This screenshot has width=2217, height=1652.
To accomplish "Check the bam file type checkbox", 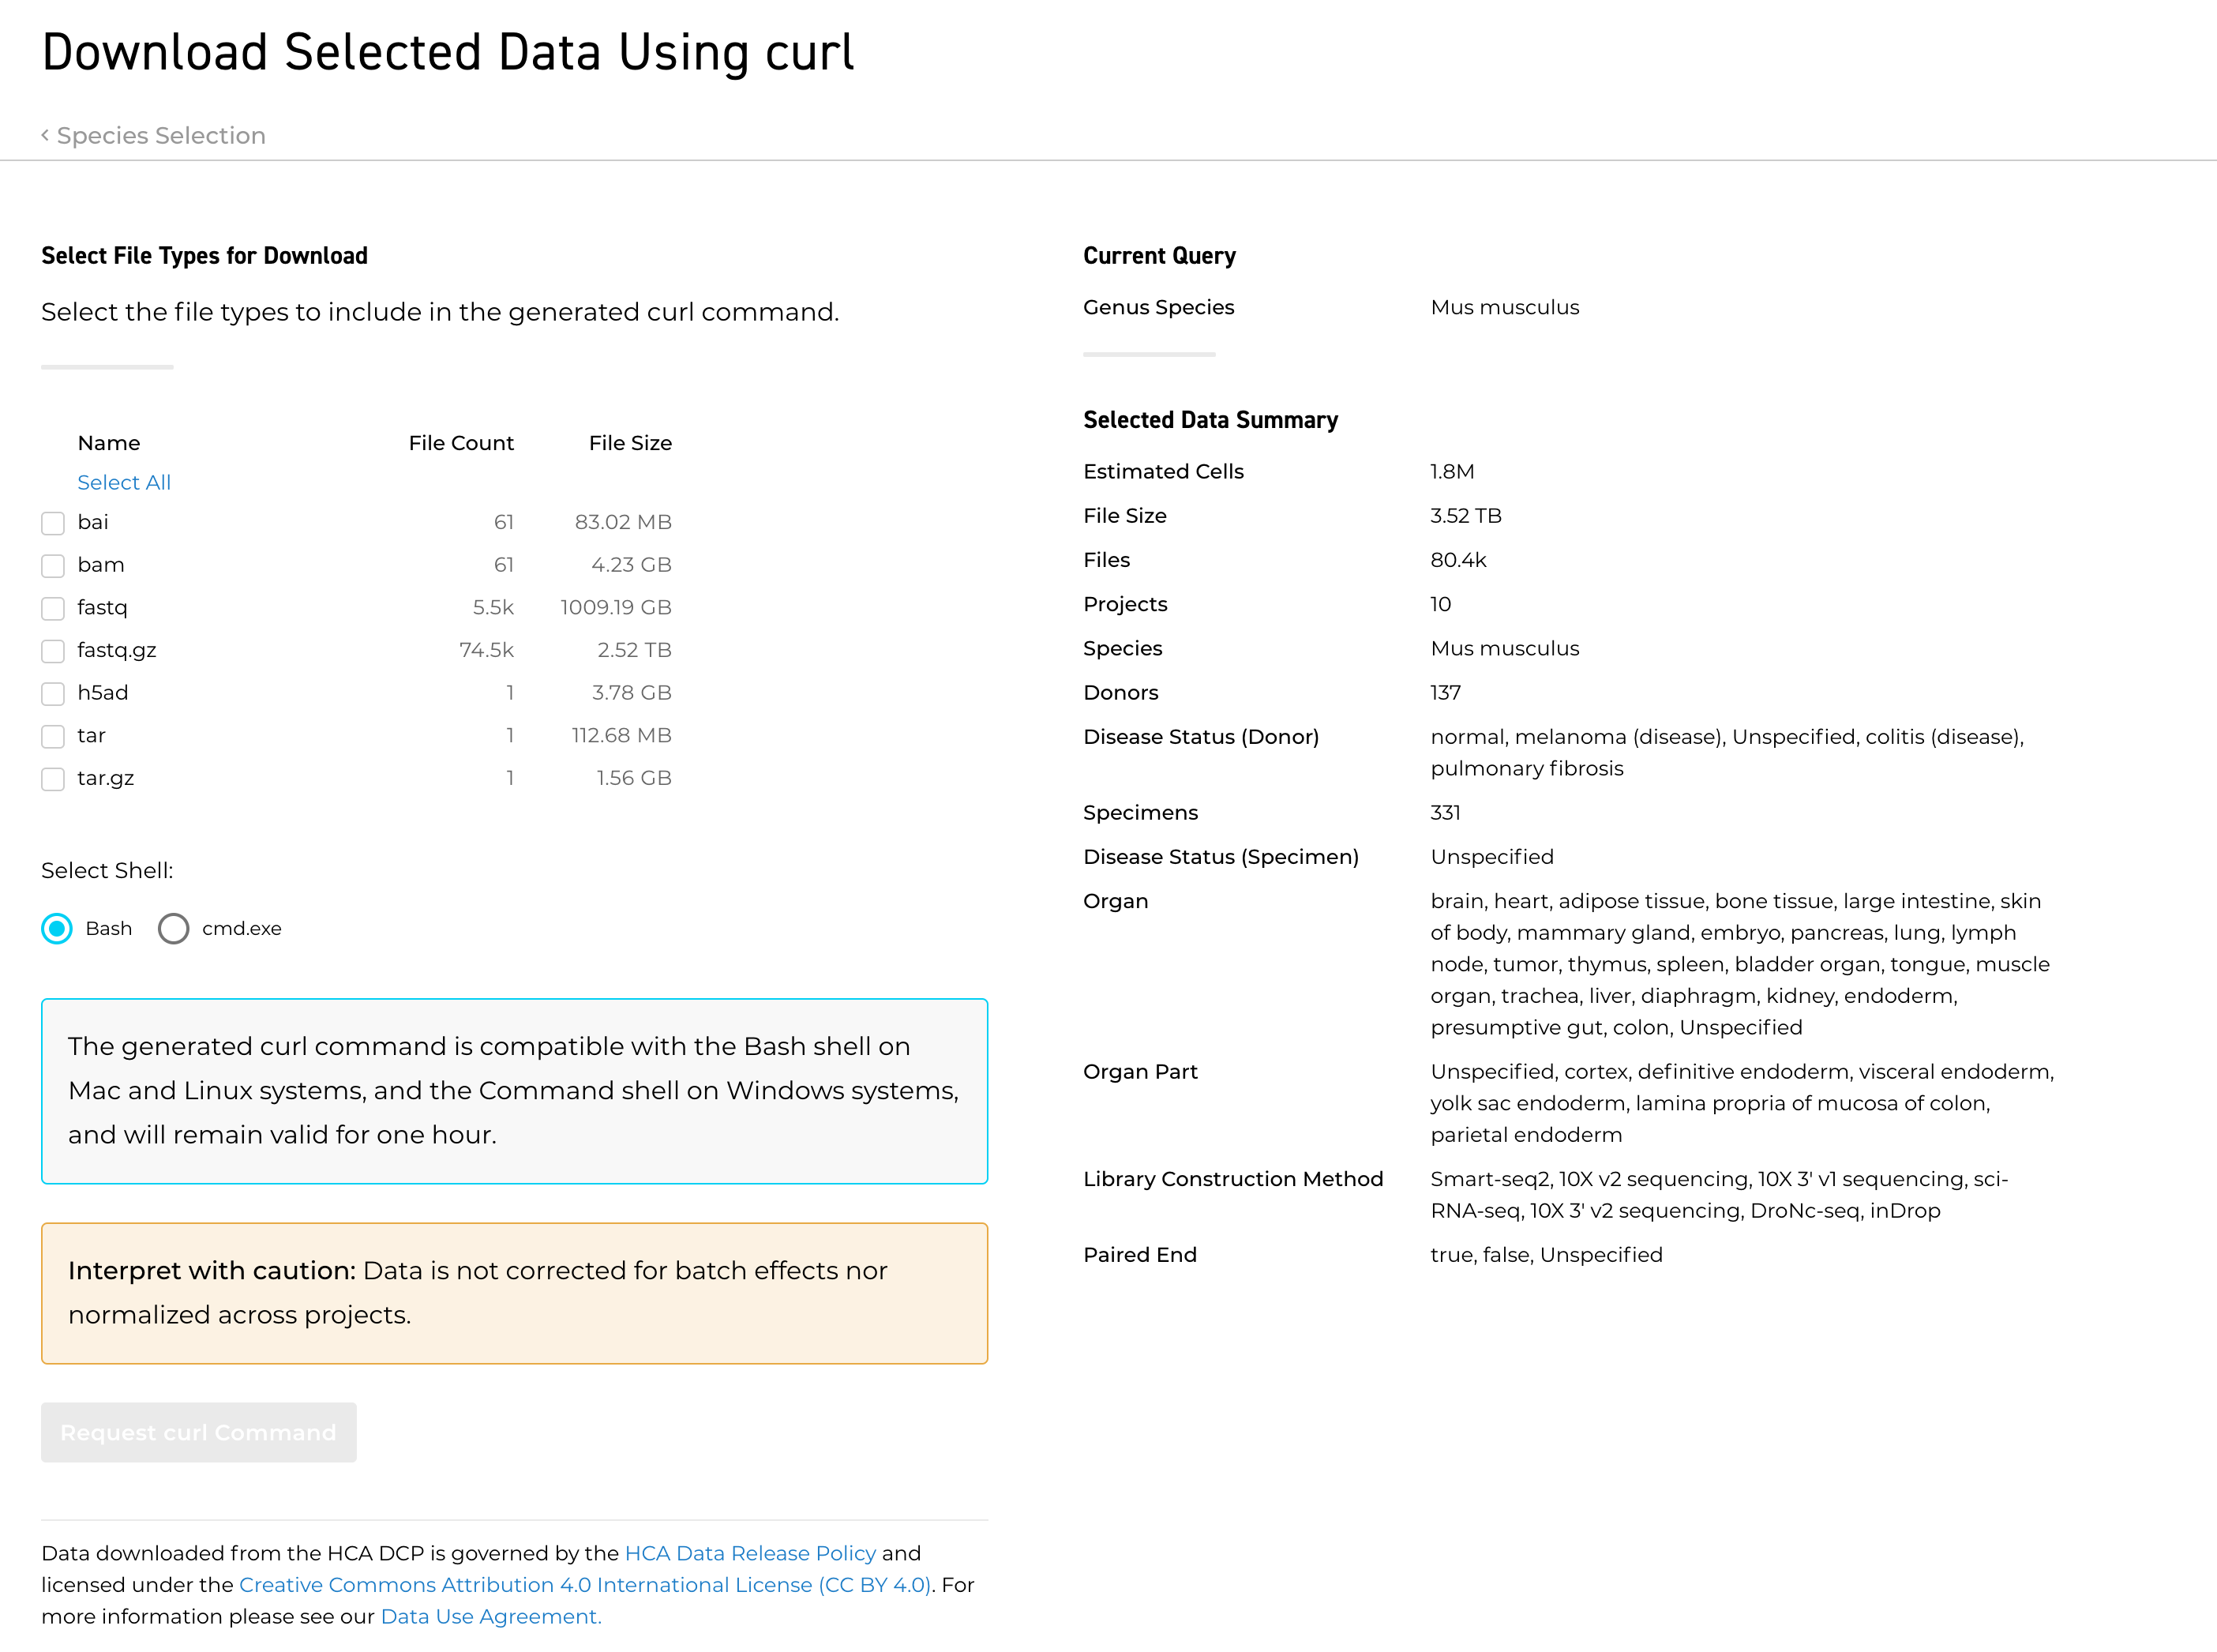I will [x=53, y=566].
